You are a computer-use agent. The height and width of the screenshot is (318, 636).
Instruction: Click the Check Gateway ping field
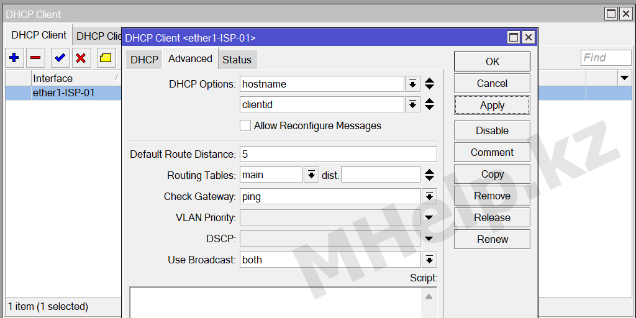[330, 196]
